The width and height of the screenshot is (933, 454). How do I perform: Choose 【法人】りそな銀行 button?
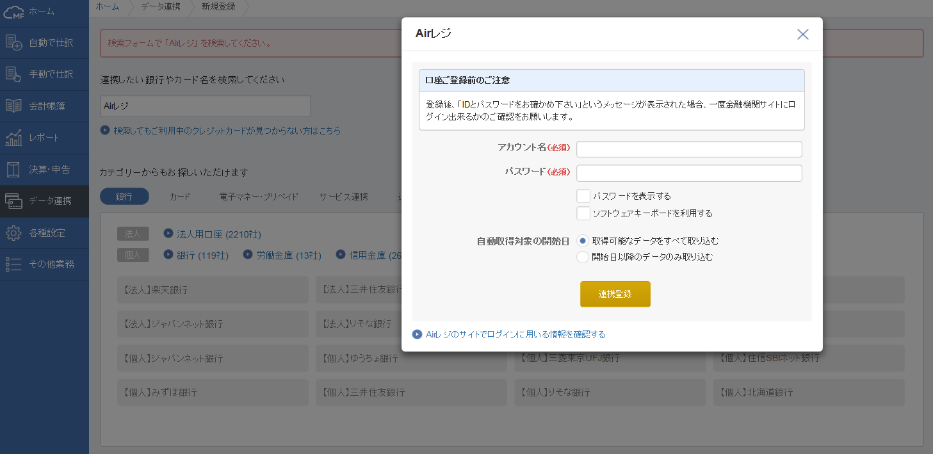(x=359, y=324)
